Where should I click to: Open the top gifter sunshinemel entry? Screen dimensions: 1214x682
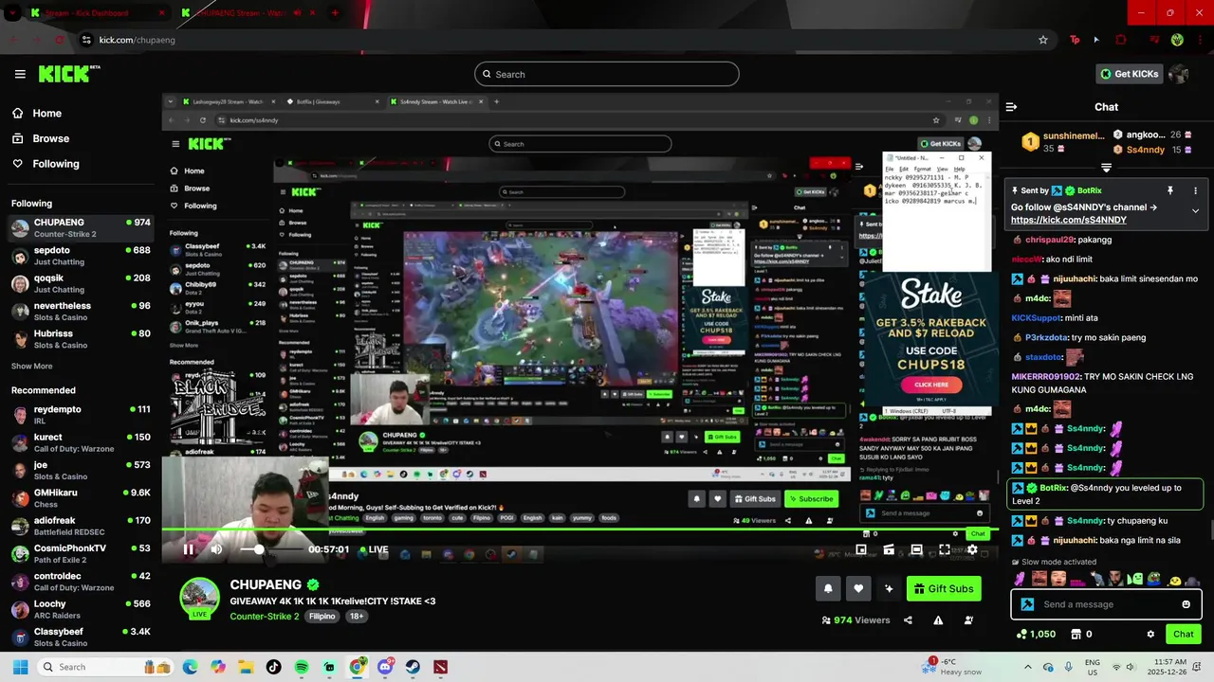[1062, 142]
